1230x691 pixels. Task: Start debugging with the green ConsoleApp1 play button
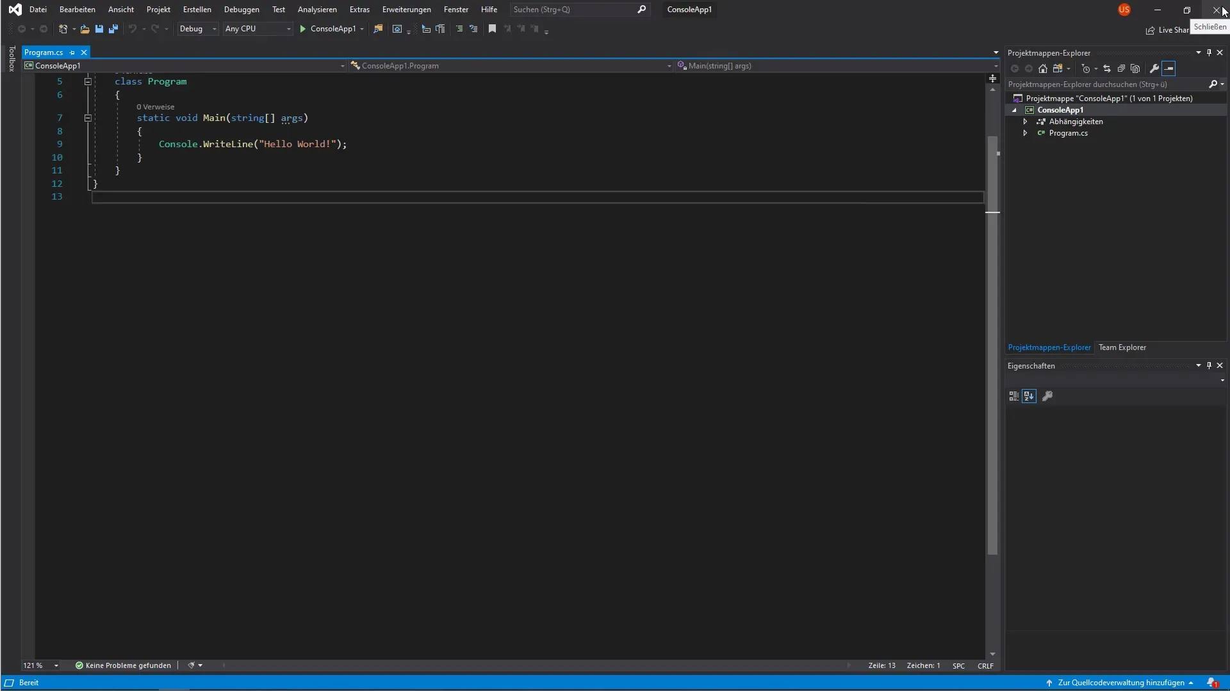pyautogui.click(x=327, y=29)
